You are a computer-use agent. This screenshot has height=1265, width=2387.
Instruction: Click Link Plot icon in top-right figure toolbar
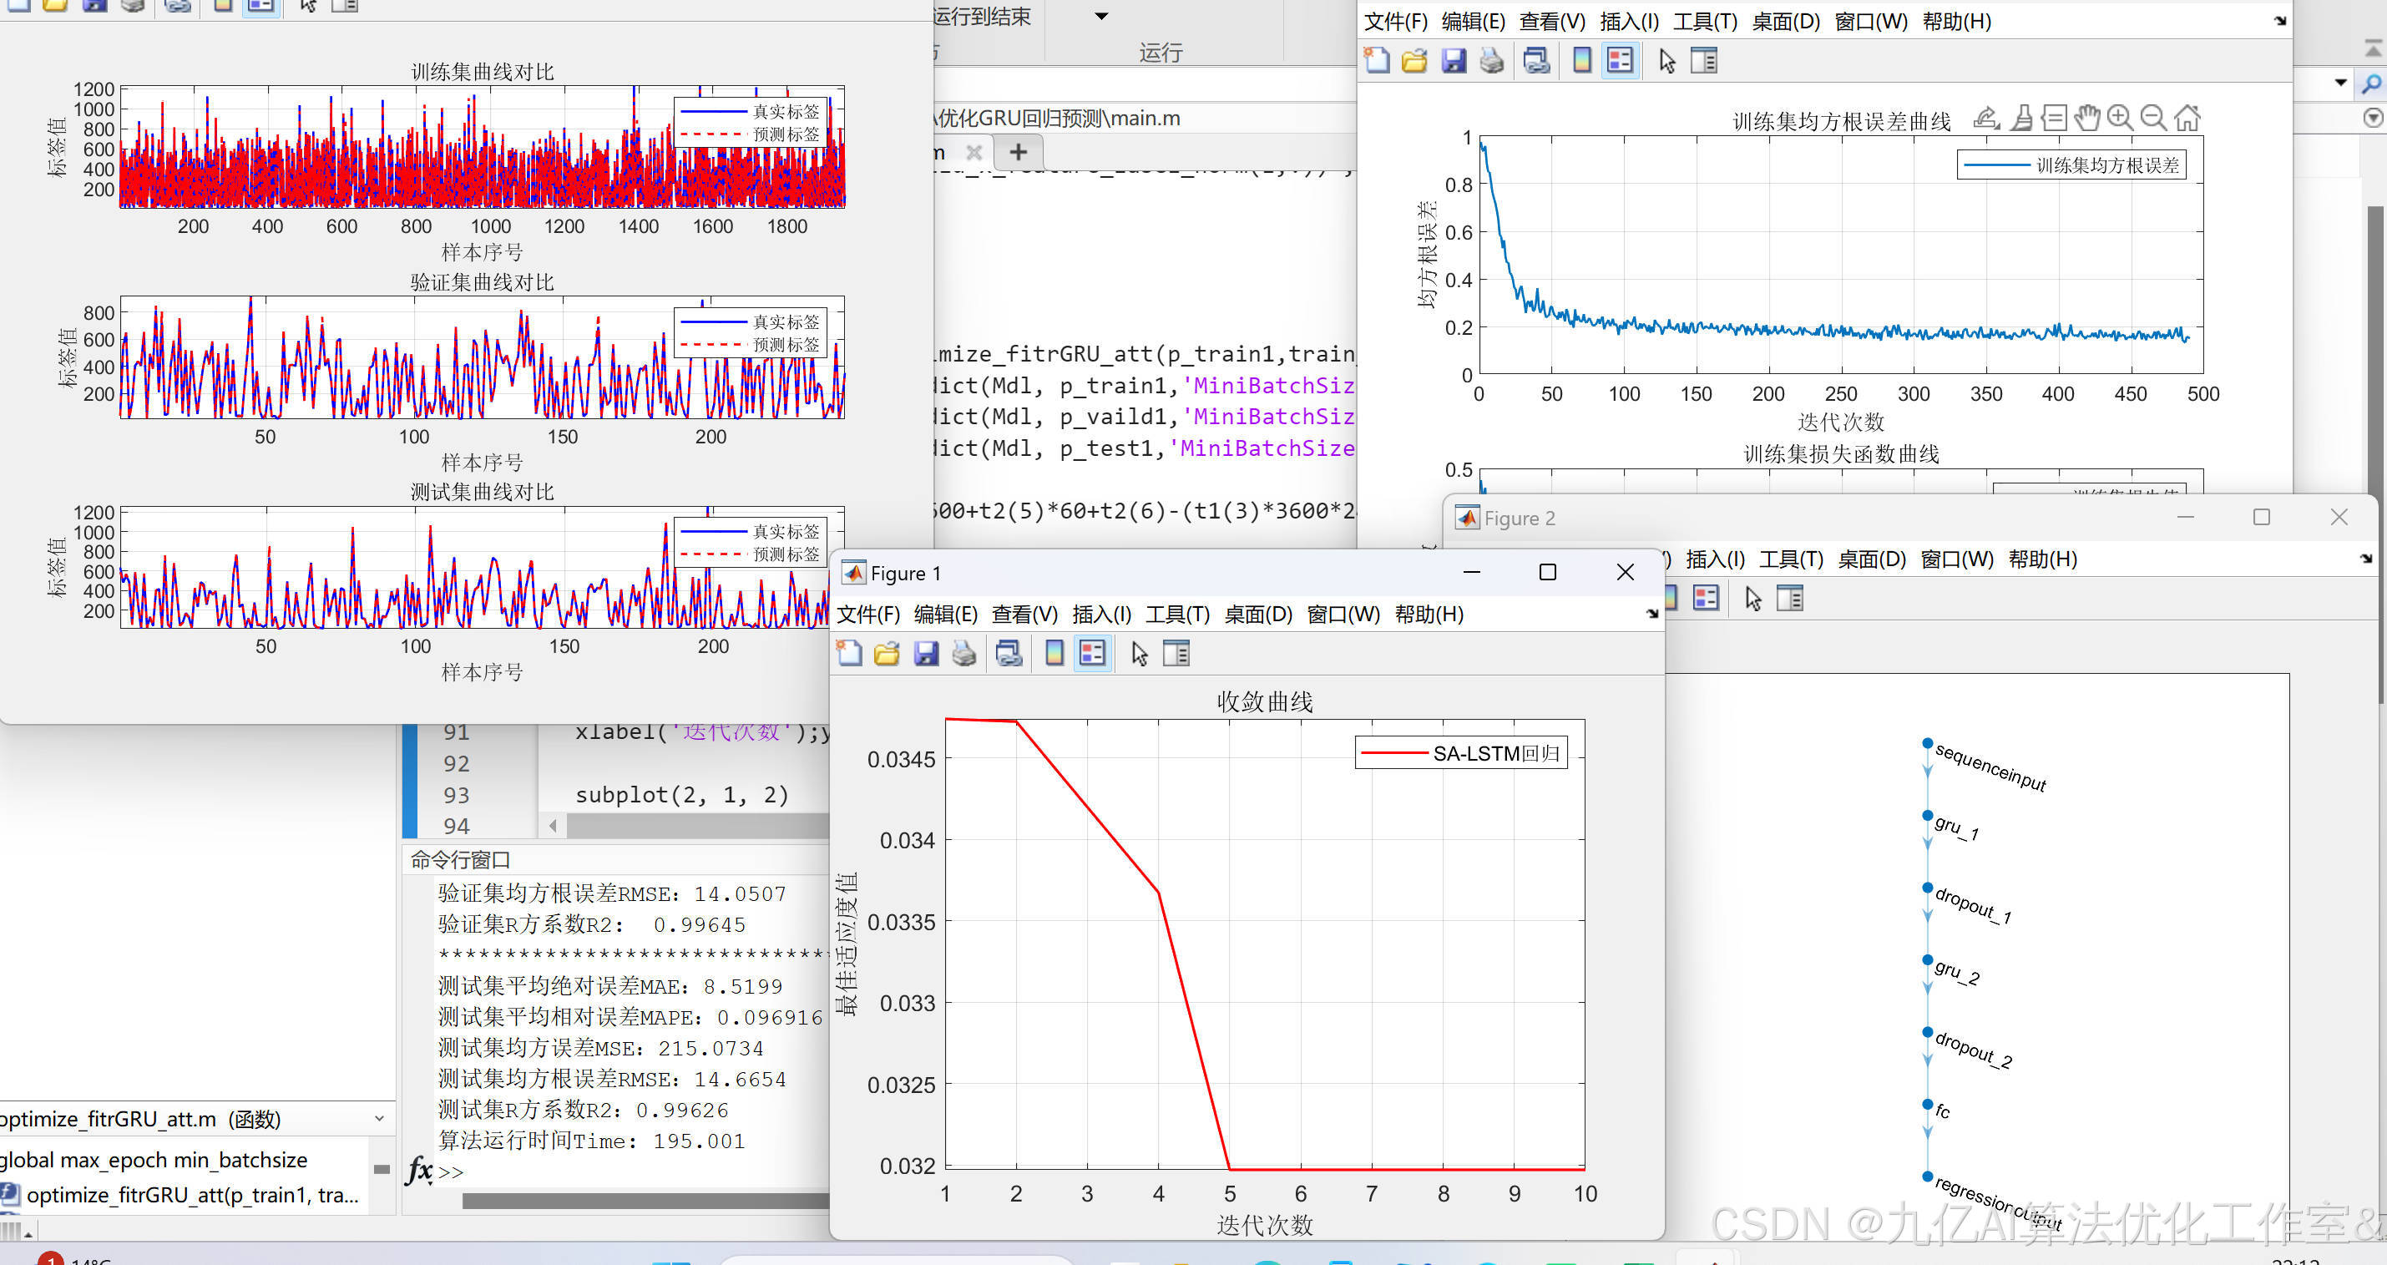(x=1536, y=61)
